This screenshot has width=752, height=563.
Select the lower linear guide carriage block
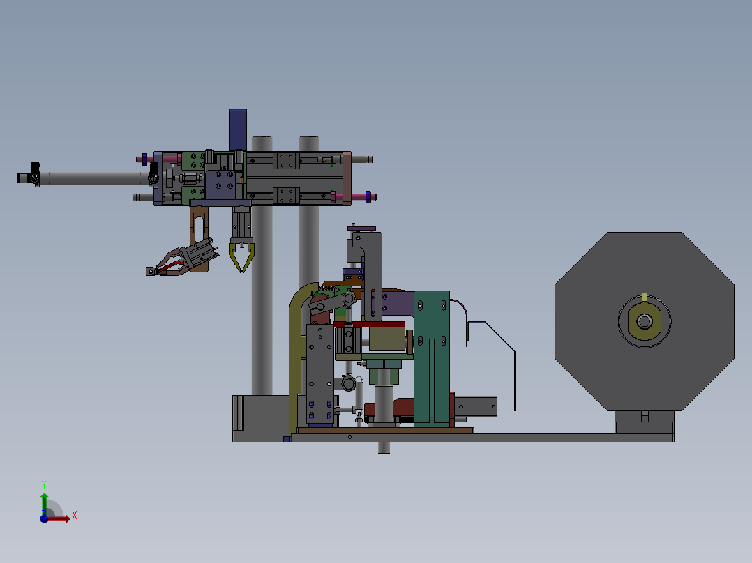(286, 196)
